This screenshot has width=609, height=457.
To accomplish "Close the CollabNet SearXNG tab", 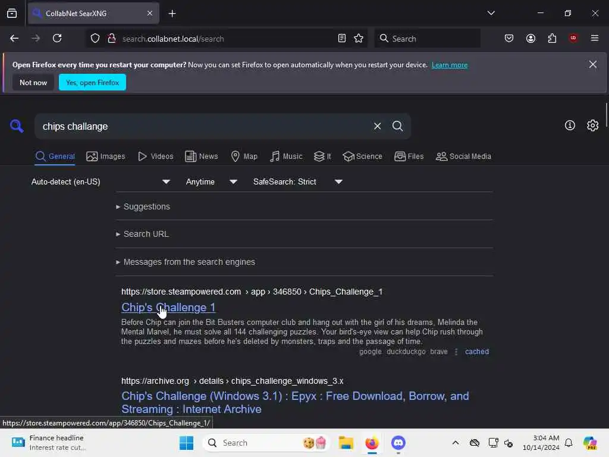I will [x=149, y=13].
